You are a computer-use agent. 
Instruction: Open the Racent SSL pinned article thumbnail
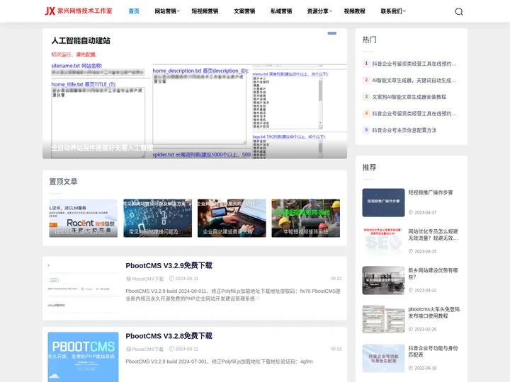pyautogui.click(x=84, y=218)
